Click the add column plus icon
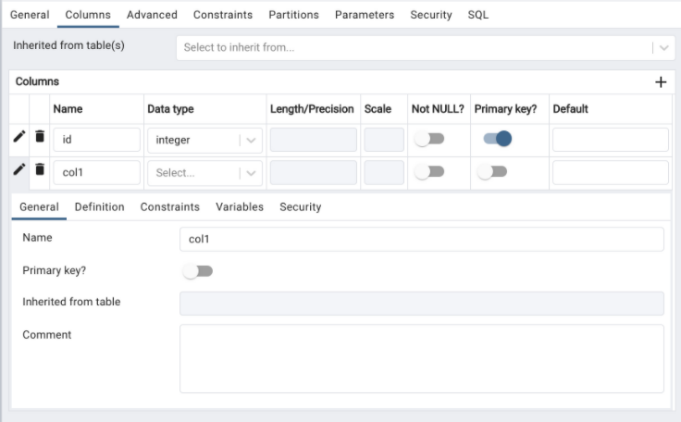 661,82
